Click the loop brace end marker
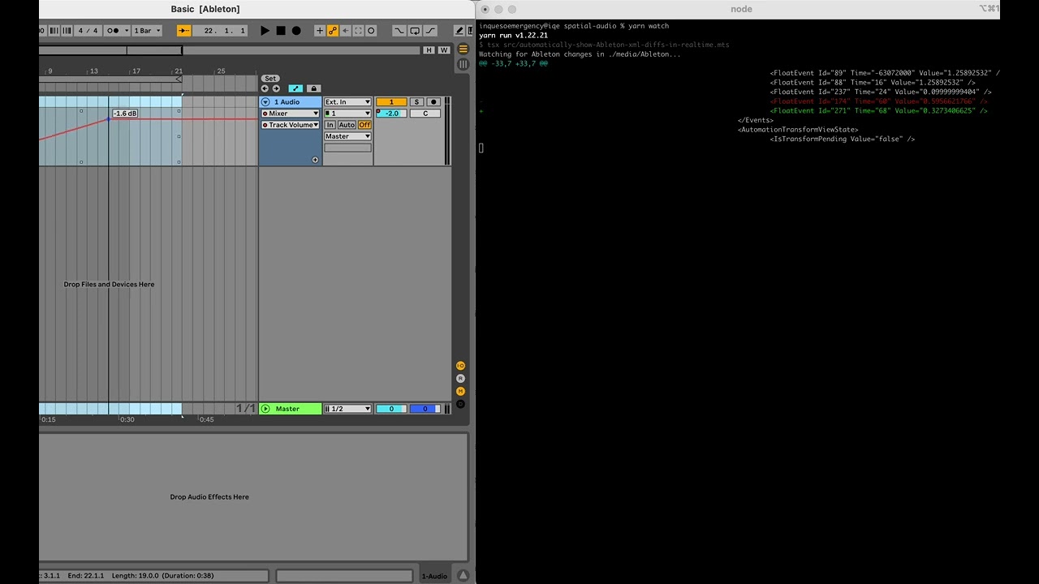The height and width of the screenshot is (584, 1039). [x=179, y=79]
